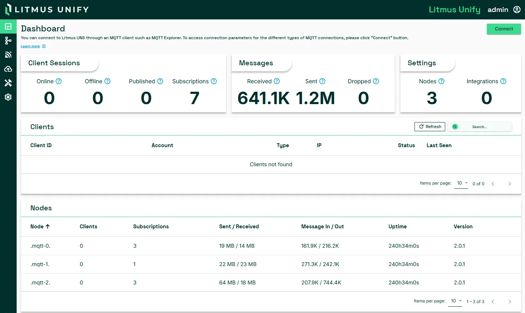This screenshot has width=525, height=313.
Task: Click the Sent count 1.2M
Action: point(315,98)
